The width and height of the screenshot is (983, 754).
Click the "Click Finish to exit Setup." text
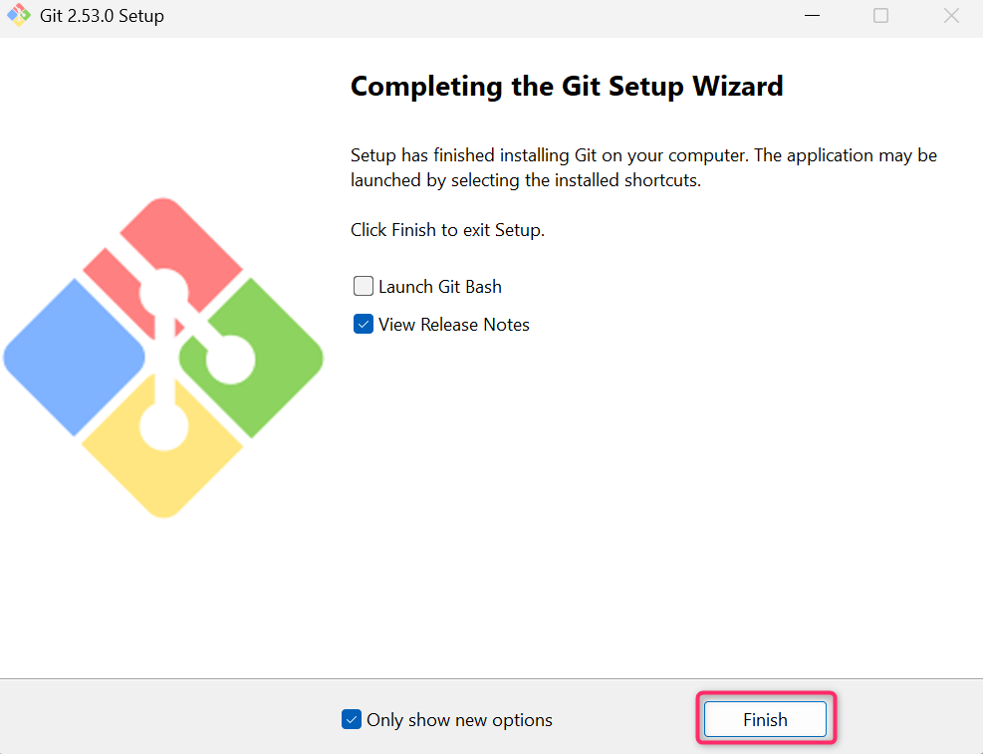pos(447,230)
